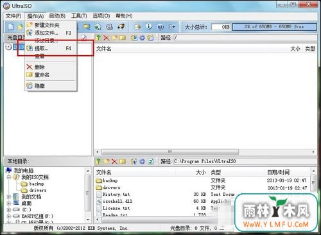The image size is (321, 235).
Task: Select backup folder in local file list
Action: [x=110, y=180]
